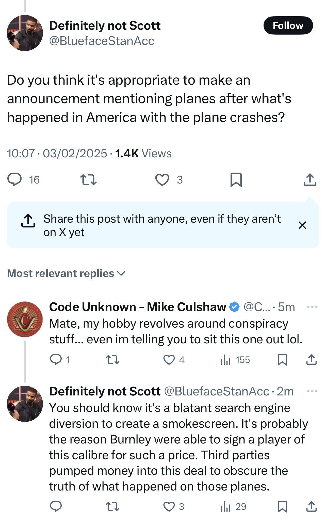
Task: Open the Code Unknown profile avatar
Action: click(x=25, y=319)
